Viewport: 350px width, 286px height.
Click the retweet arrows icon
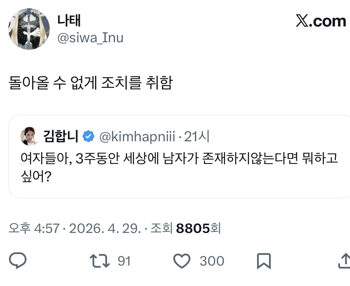100,261
